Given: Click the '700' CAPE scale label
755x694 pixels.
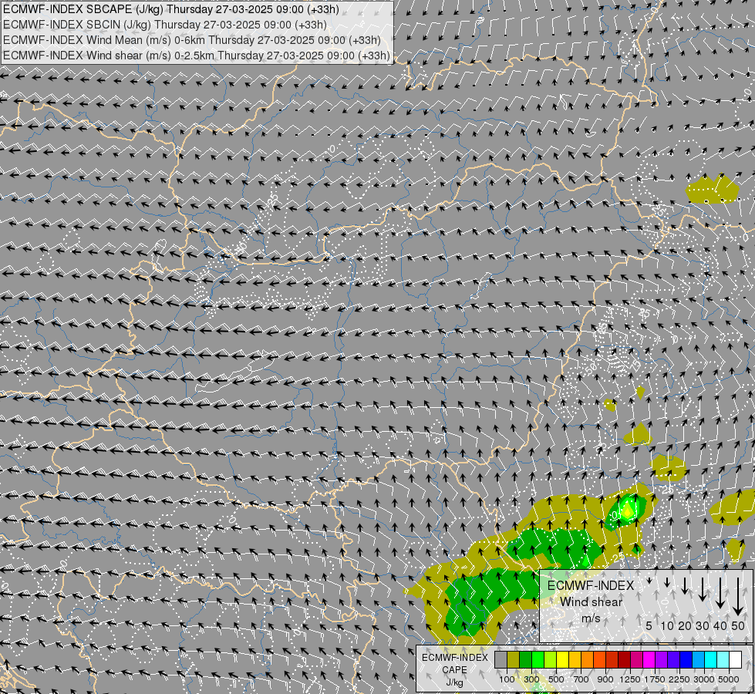Looking at the screenshot, I should tap(581, 679).
